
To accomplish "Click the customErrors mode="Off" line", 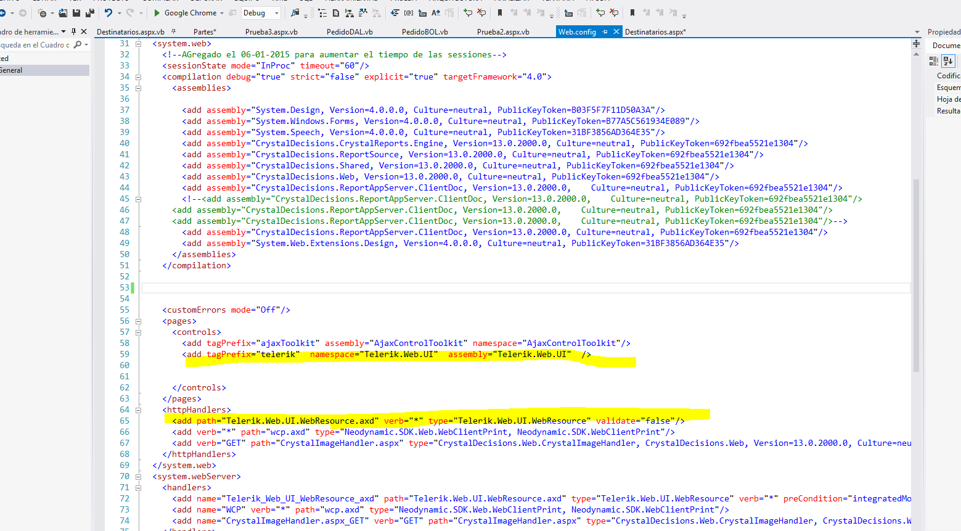I will (x=226, y=310).
